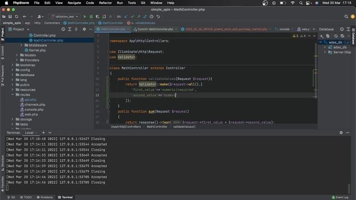Click the Git rollback icon
The width and height of the screenshot is (356, 200).
point(158,17)
